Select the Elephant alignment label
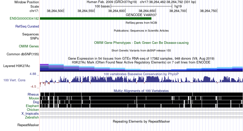243x131 pixels. (32, 106)
